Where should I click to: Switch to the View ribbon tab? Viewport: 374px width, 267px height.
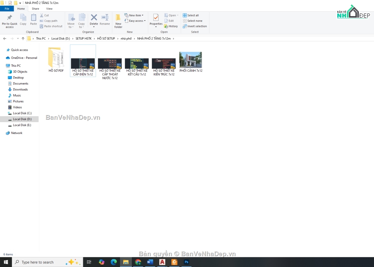pos(49,9)
